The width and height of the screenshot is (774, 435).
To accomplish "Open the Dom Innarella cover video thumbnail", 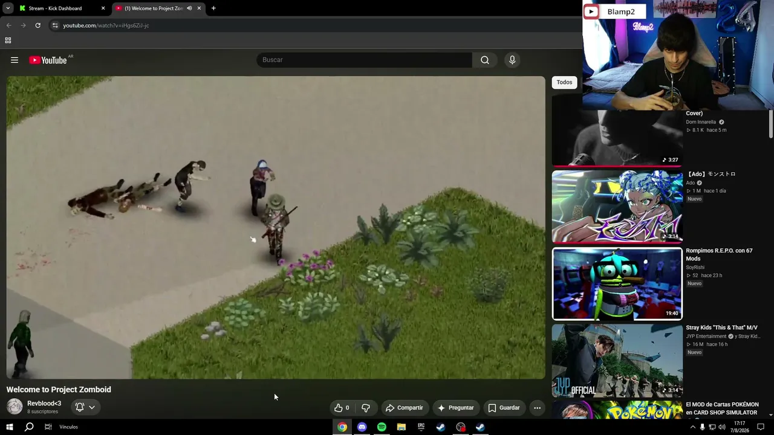I will (617, 138).
